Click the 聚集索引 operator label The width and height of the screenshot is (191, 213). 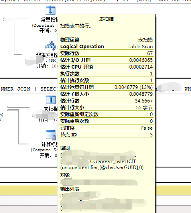(47, 55)
